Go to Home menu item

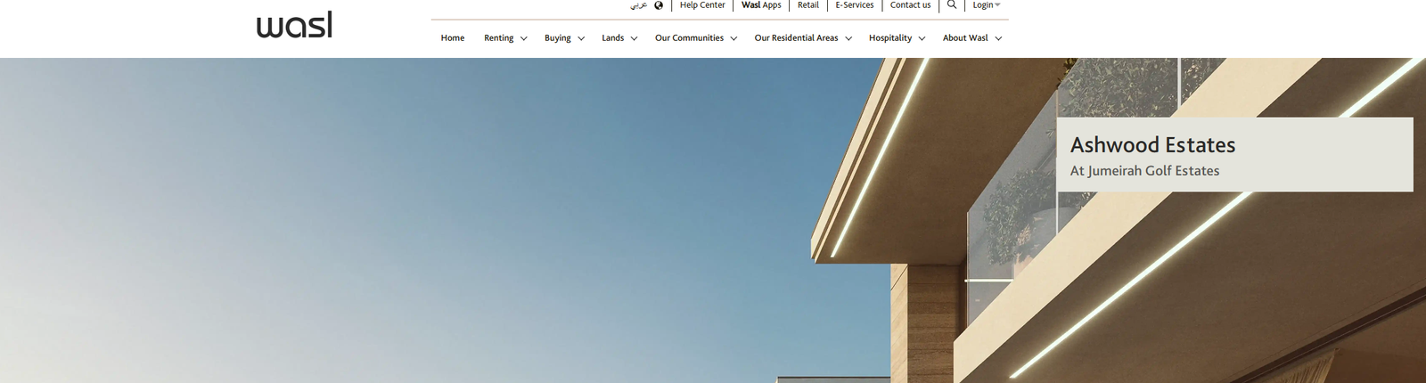pyautogui.click(x=452, y=38)
